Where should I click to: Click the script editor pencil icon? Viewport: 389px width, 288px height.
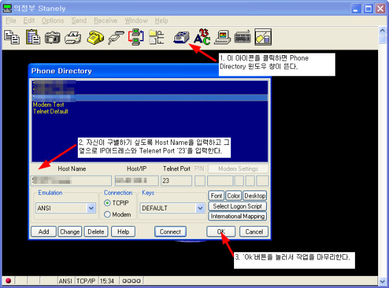[263, 37]
